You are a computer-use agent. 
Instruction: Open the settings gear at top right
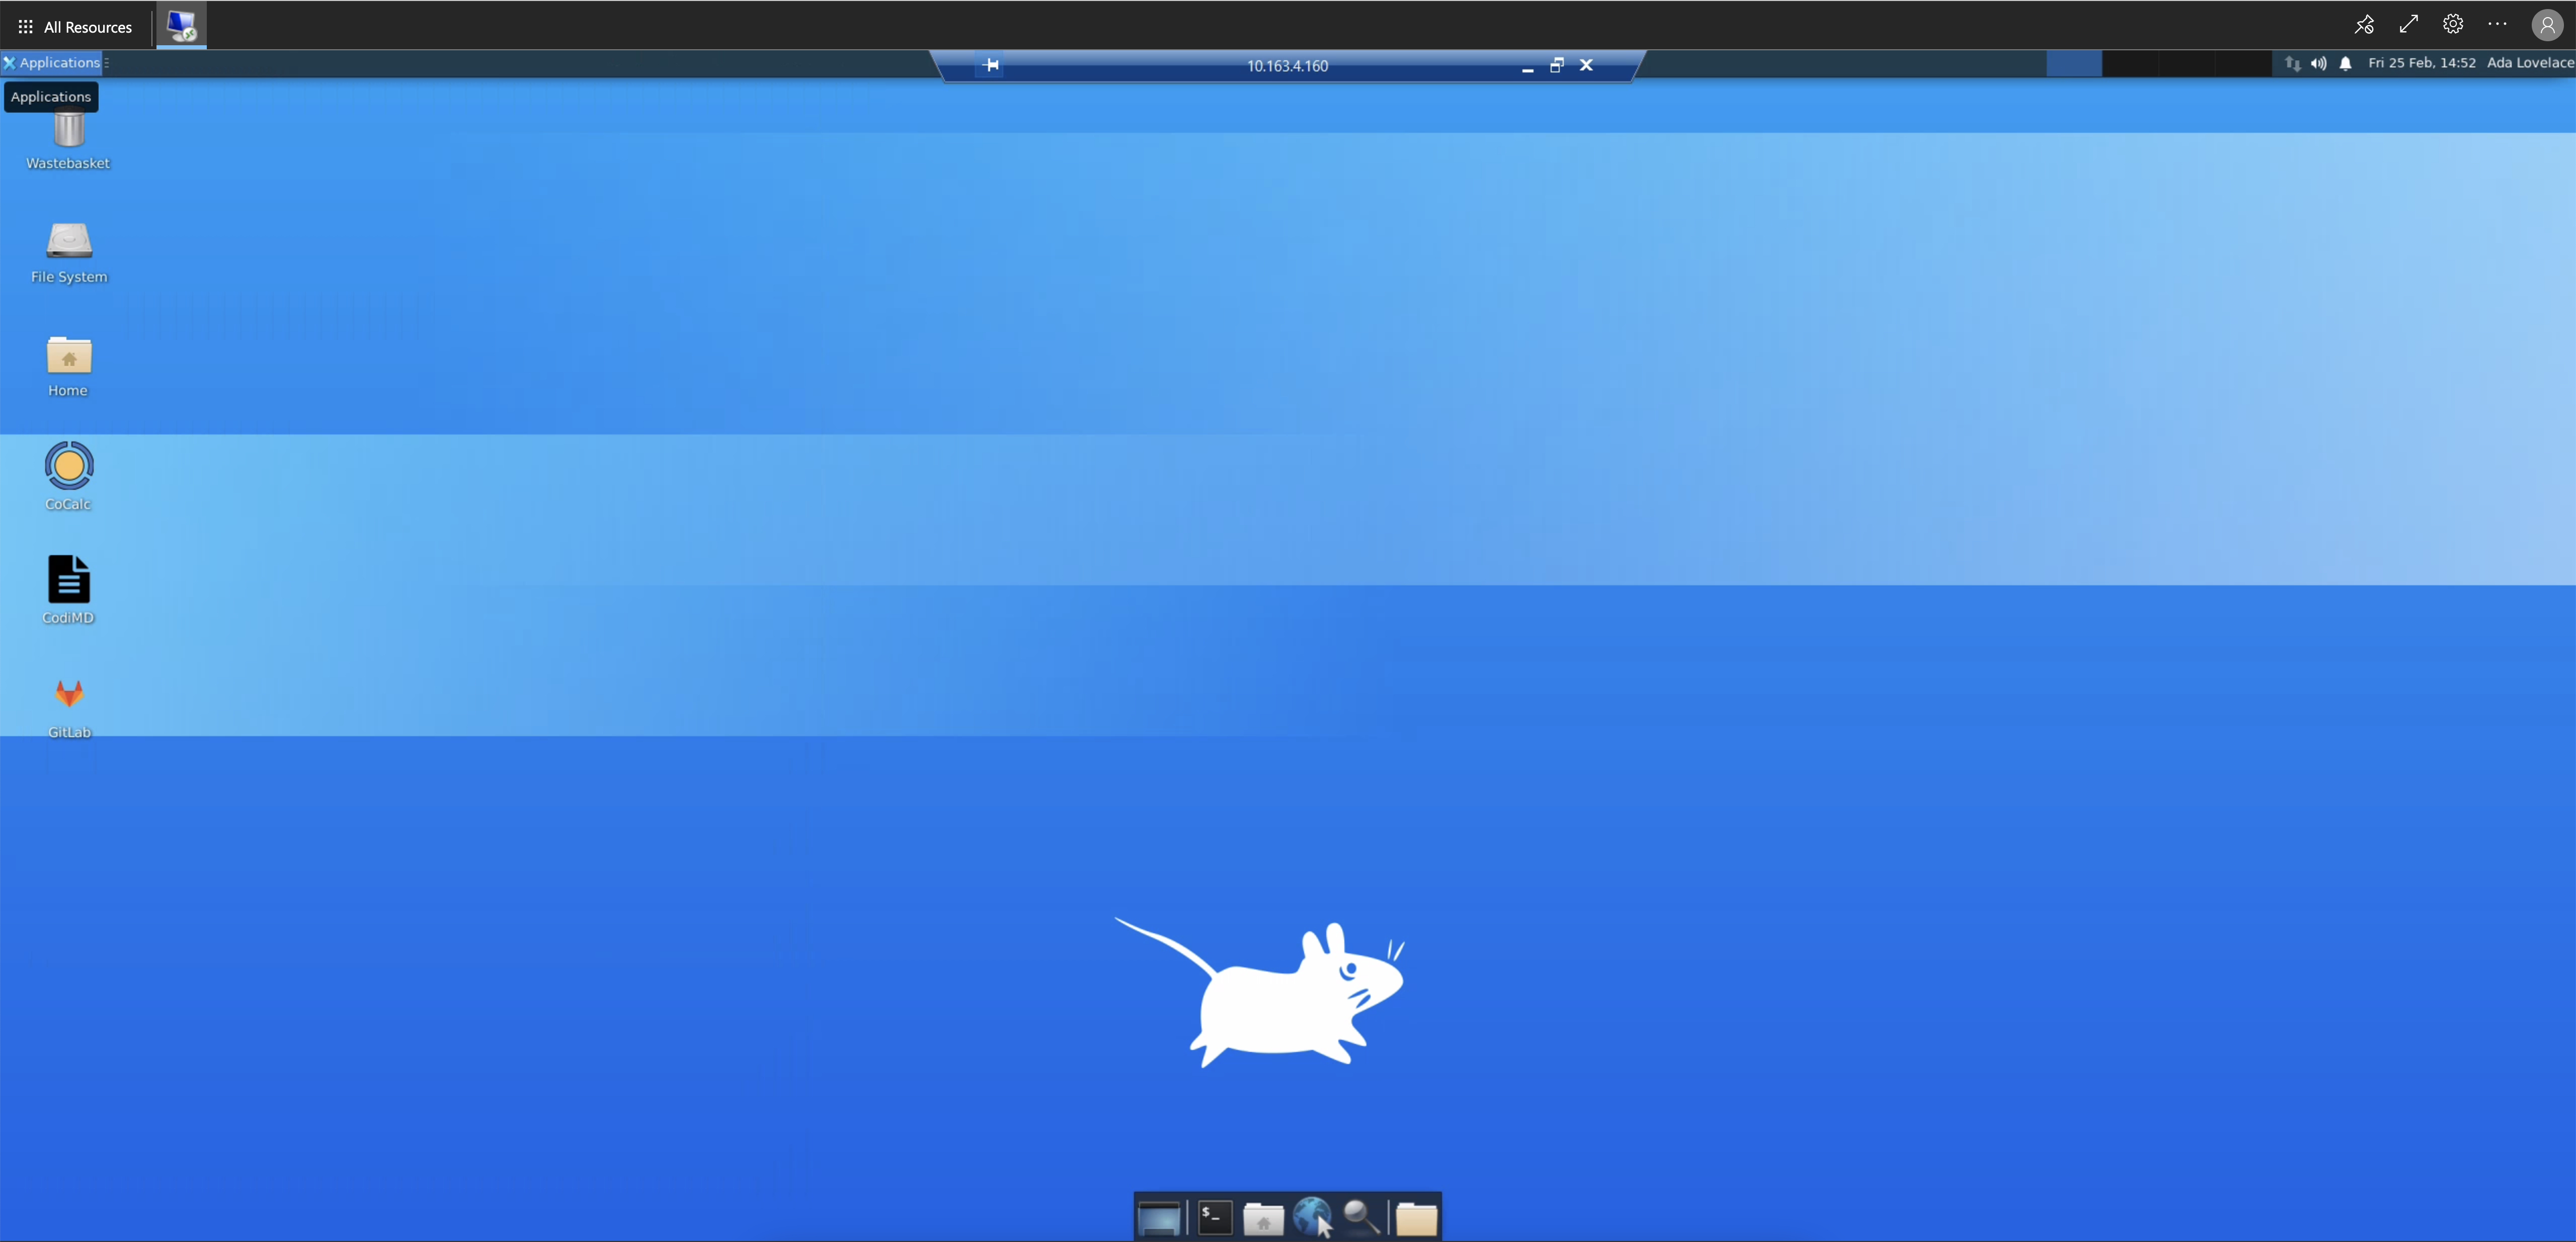[x=2452, y=25]
